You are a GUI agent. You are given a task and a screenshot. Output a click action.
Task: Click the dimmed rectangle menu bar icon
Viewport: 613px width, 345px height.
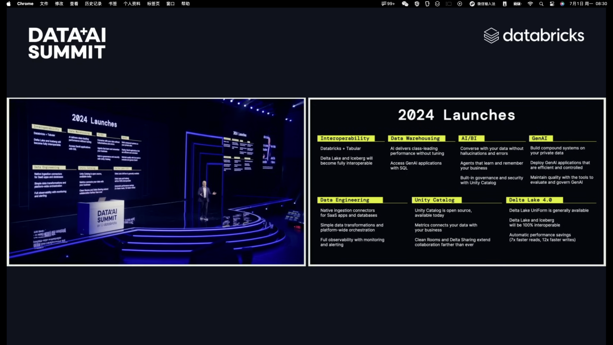point(449,3)
